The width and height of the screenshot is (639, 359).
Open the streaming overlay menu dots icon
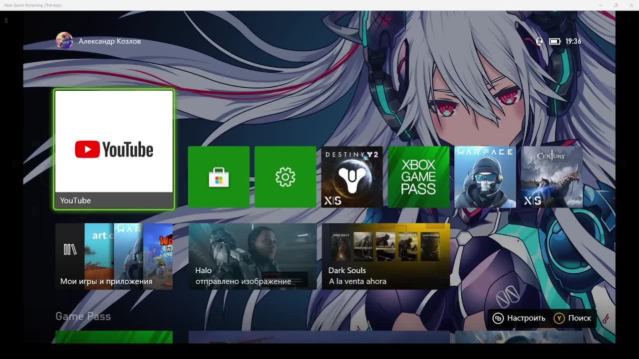6,20
